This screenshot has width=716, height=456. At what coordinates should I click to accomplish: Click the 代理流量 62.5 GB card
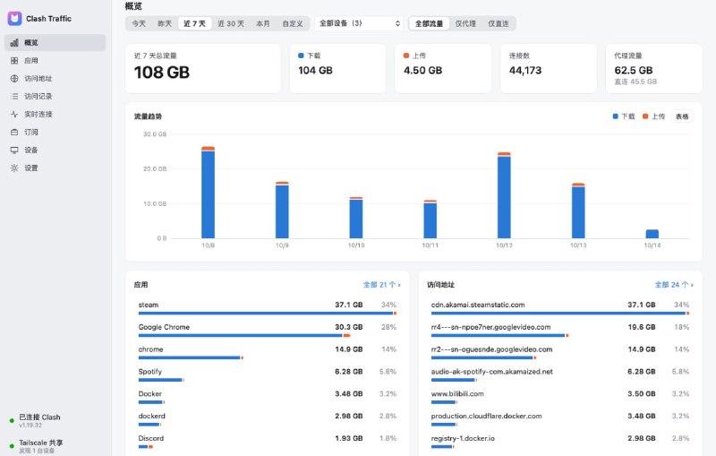(654, 69)
